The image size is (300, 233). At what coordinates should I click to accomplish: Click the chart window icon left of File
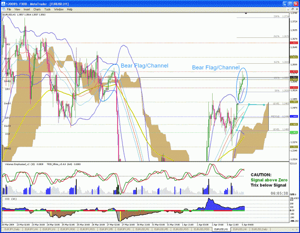3,9
